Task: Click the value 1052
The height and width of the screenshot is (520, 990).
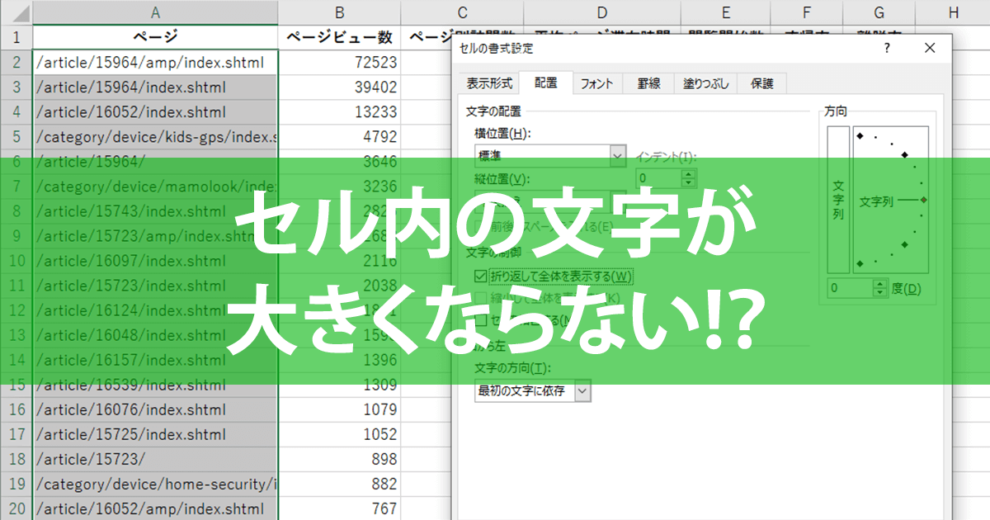Action: 380,434
